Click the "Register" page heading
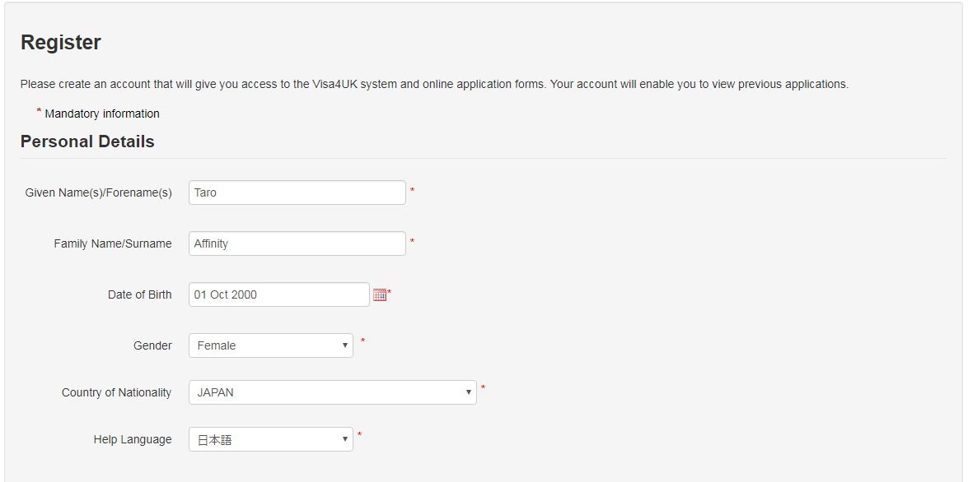The width and height of the screenshot is (968, 482). click(61, 43)
